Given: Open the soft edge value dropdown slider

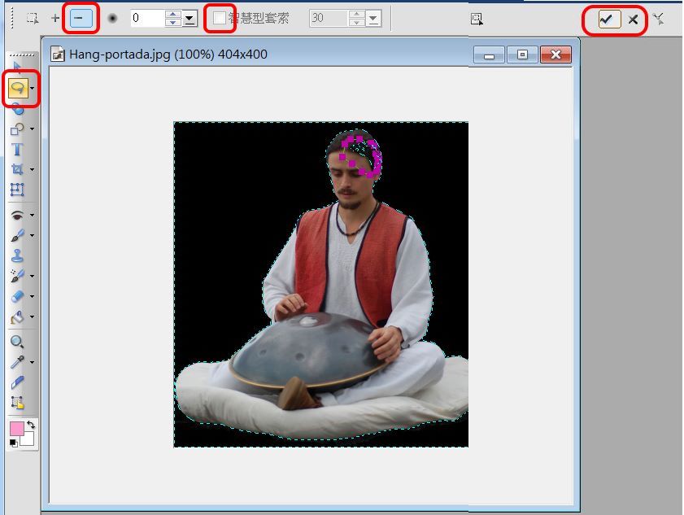Looking at the screenshot, I should 190,19.
